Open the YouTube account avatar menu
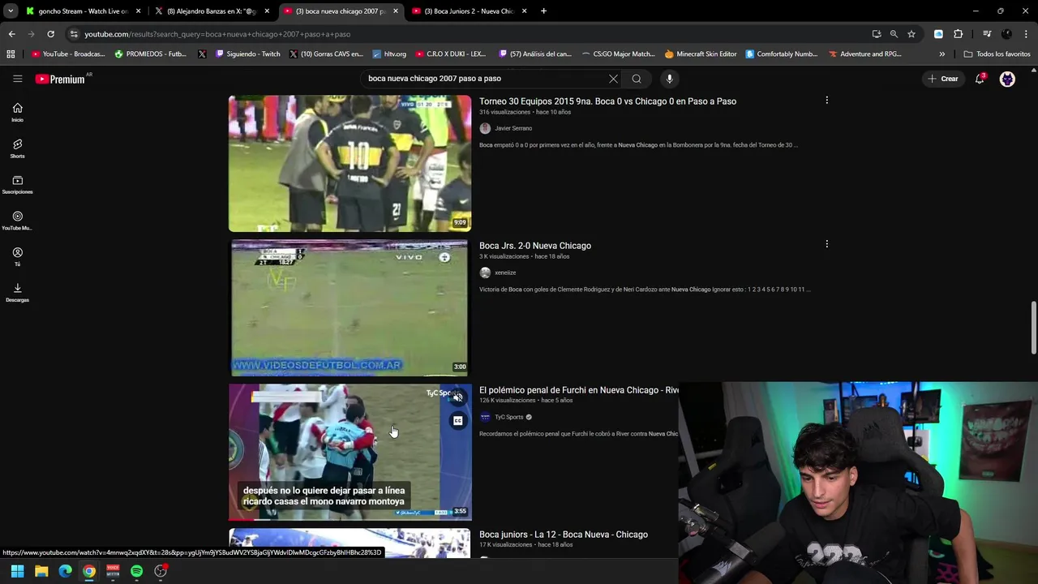1038x584 pixels. (1007, 79)
